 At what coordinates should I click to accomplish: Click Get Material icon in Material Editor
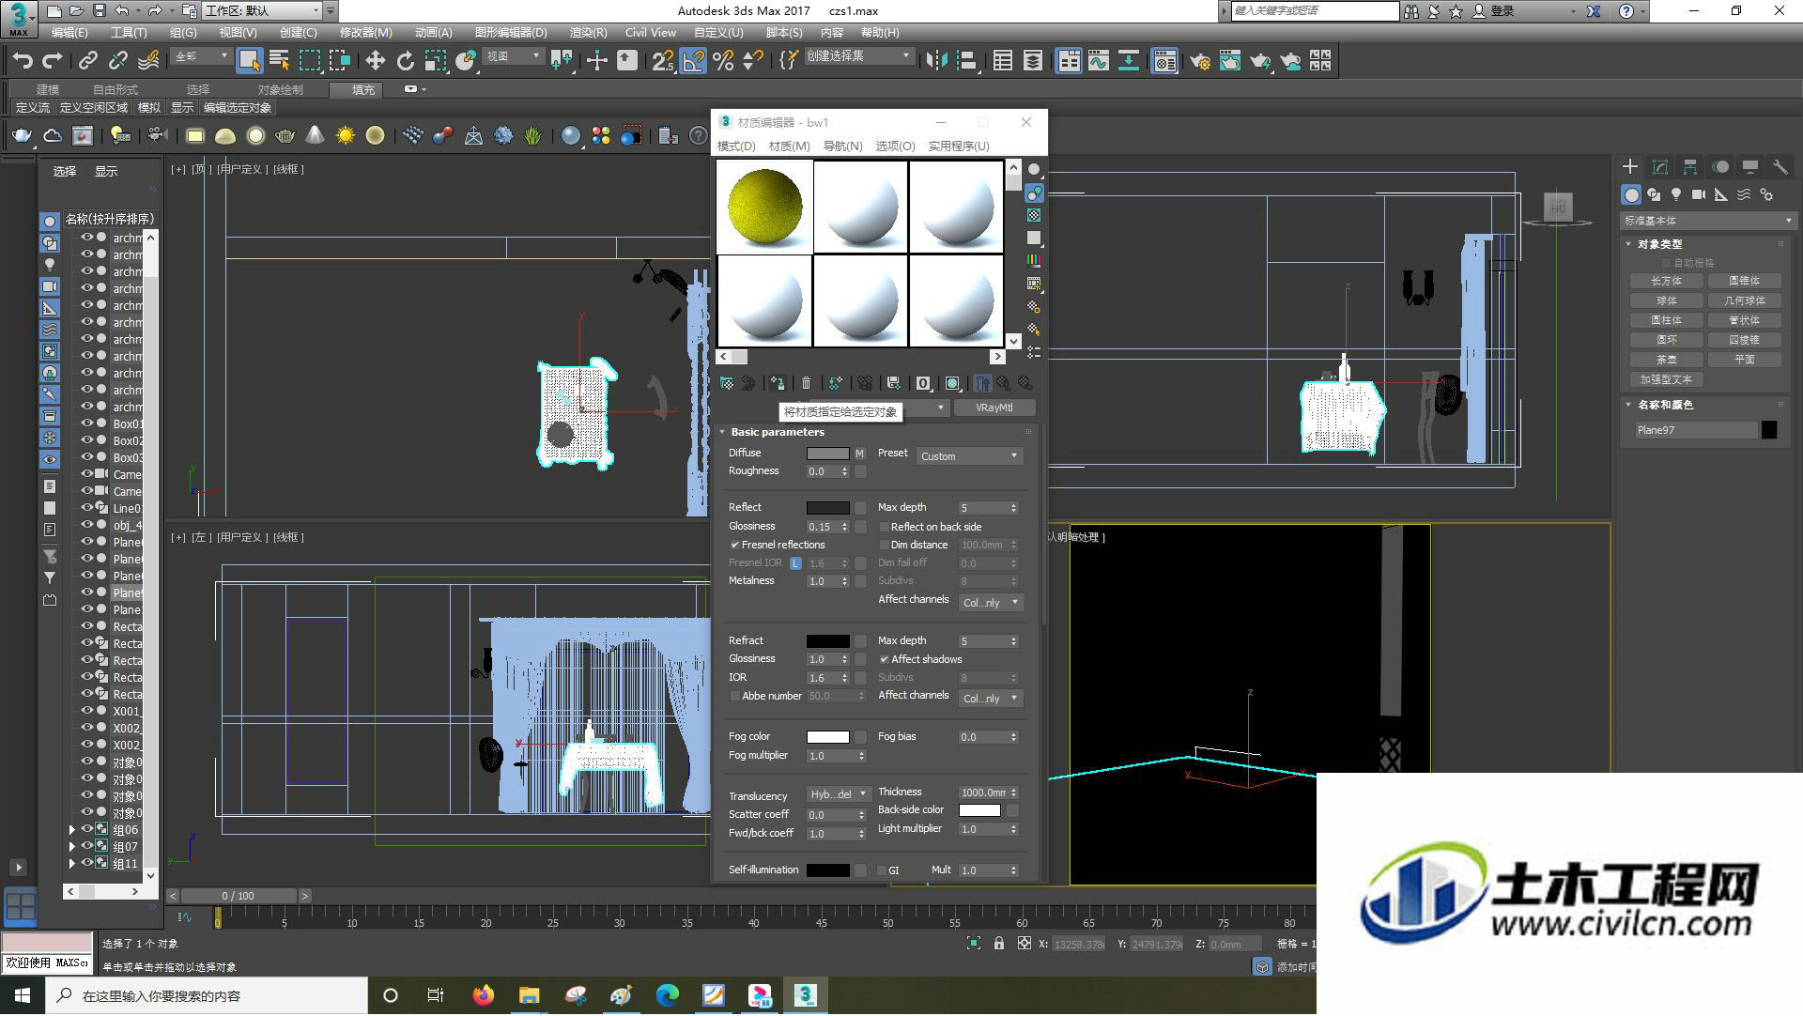[x=727, y=383]
